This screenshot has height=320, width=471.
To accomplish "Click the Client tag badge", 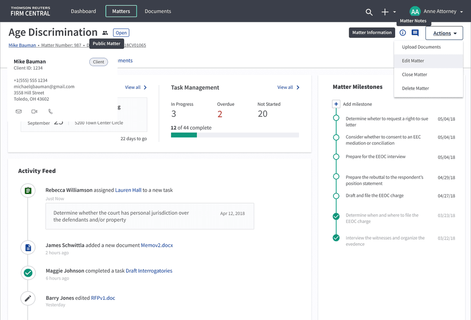I will coord(98,62).
